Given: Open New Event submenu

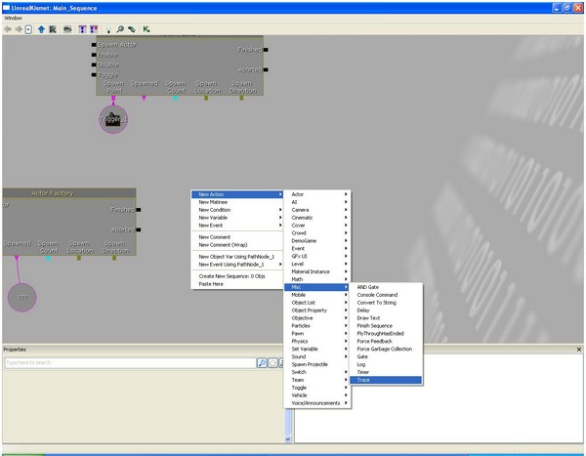Looking at the screenshot, I should [237, 226].
